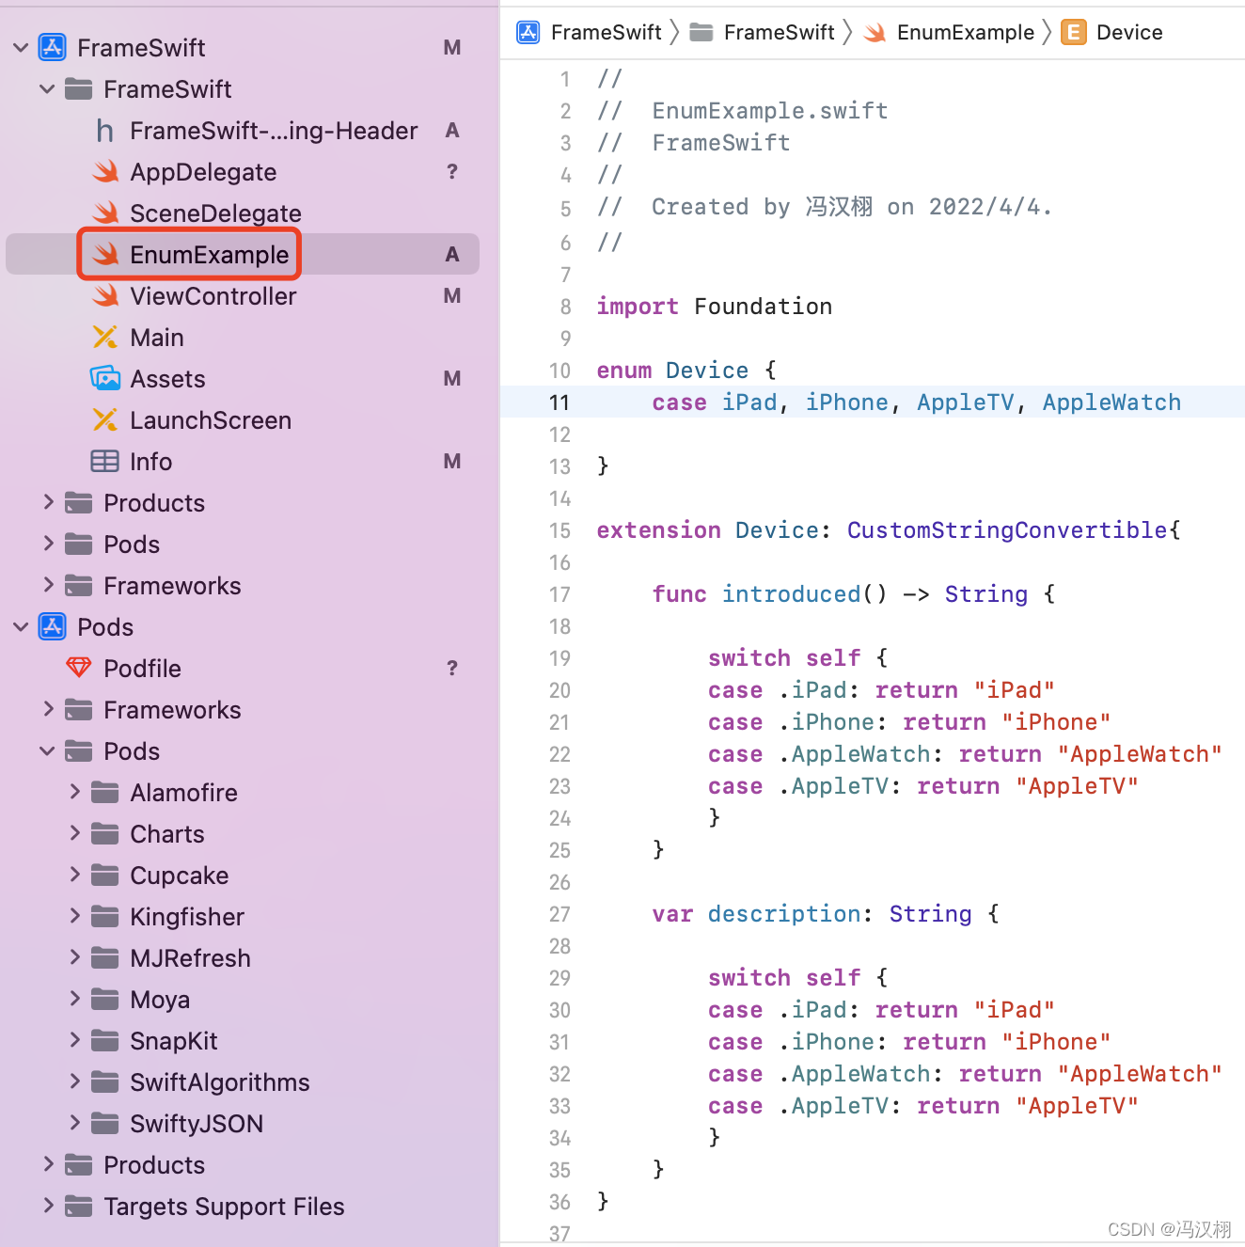1245x1247 pixels.
Task: Click 'Device' enum name on line 10
Action: pyautogui.click(x=707, y=371)
